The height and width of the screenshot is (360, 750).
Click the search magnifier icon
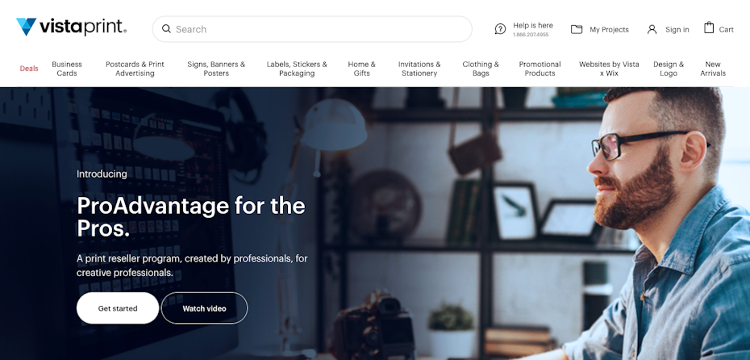(166, 29)
